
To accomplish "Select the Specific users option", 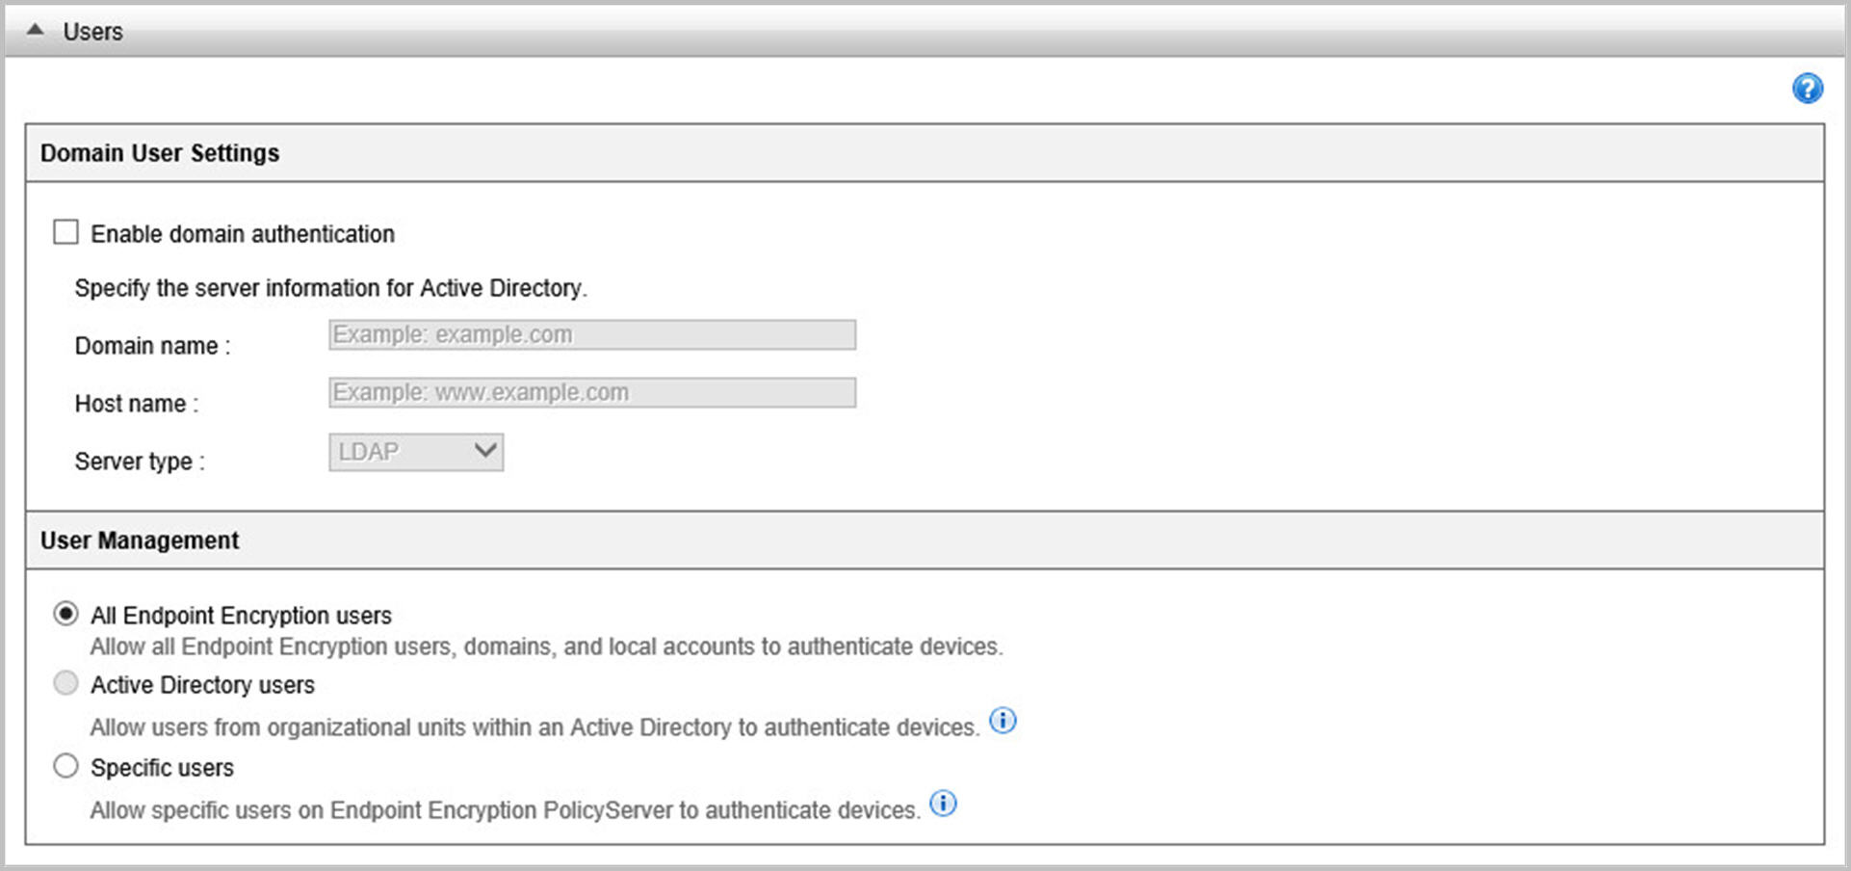I will tap(65, 765).
